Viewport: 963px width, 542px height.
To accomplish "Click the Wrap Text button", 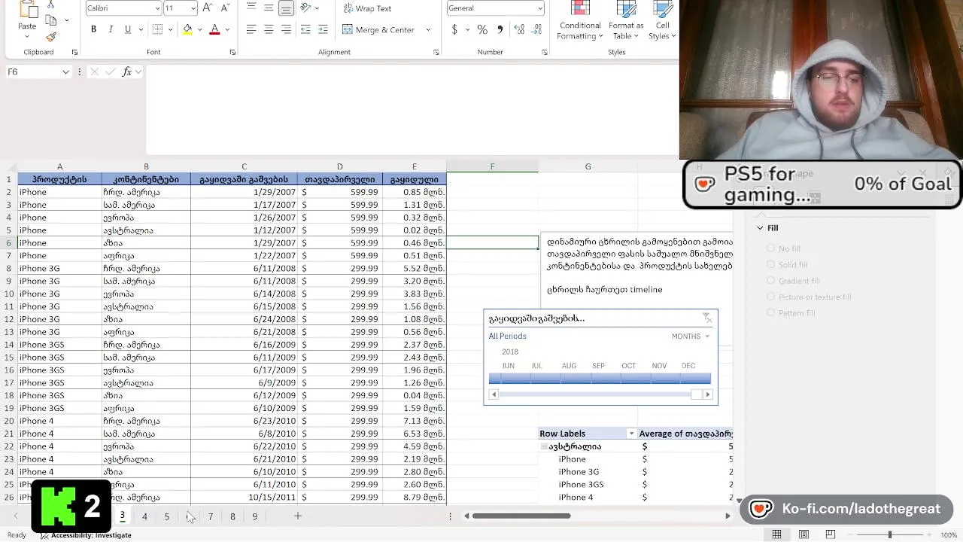I will click(x=367, y=8).
